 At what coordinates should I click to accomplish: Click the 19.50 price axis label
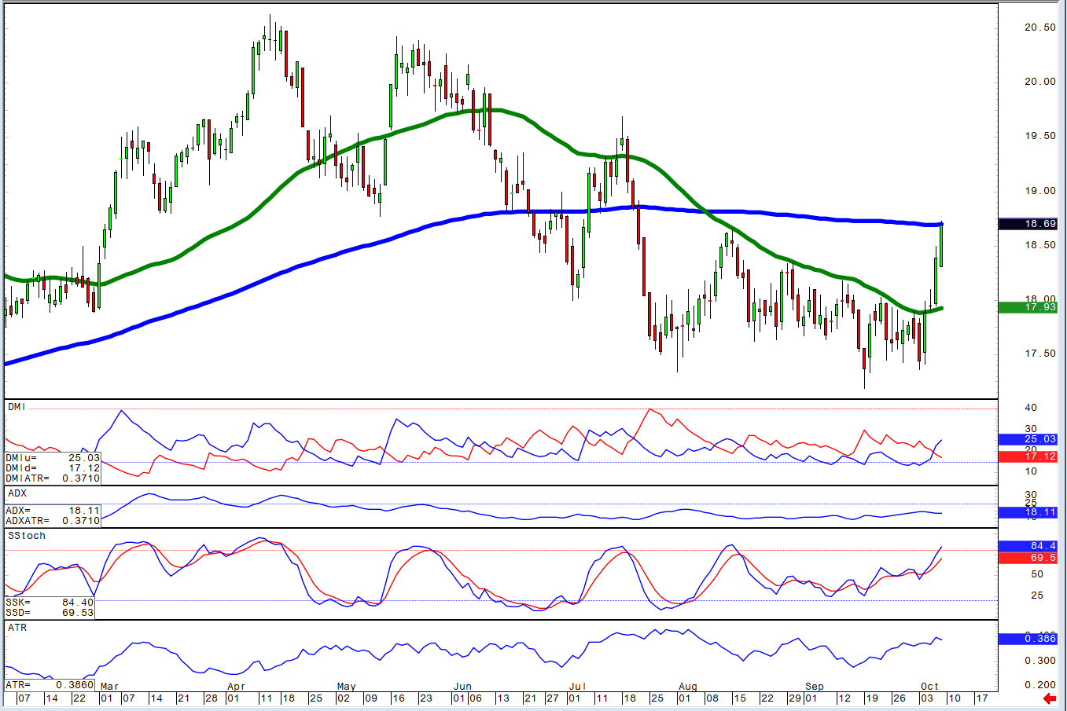(1040, 136)
